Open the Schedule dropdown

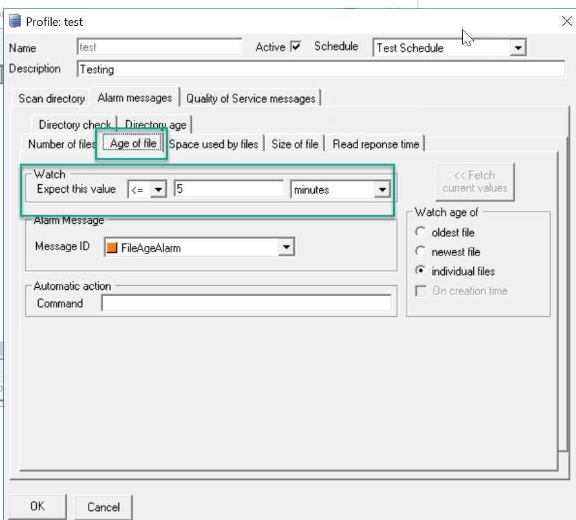coord(518,48)
